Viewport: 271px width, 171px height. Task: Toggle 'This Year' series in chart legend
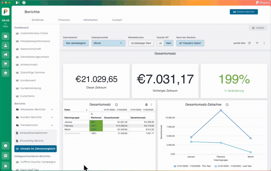pos(192,166)
